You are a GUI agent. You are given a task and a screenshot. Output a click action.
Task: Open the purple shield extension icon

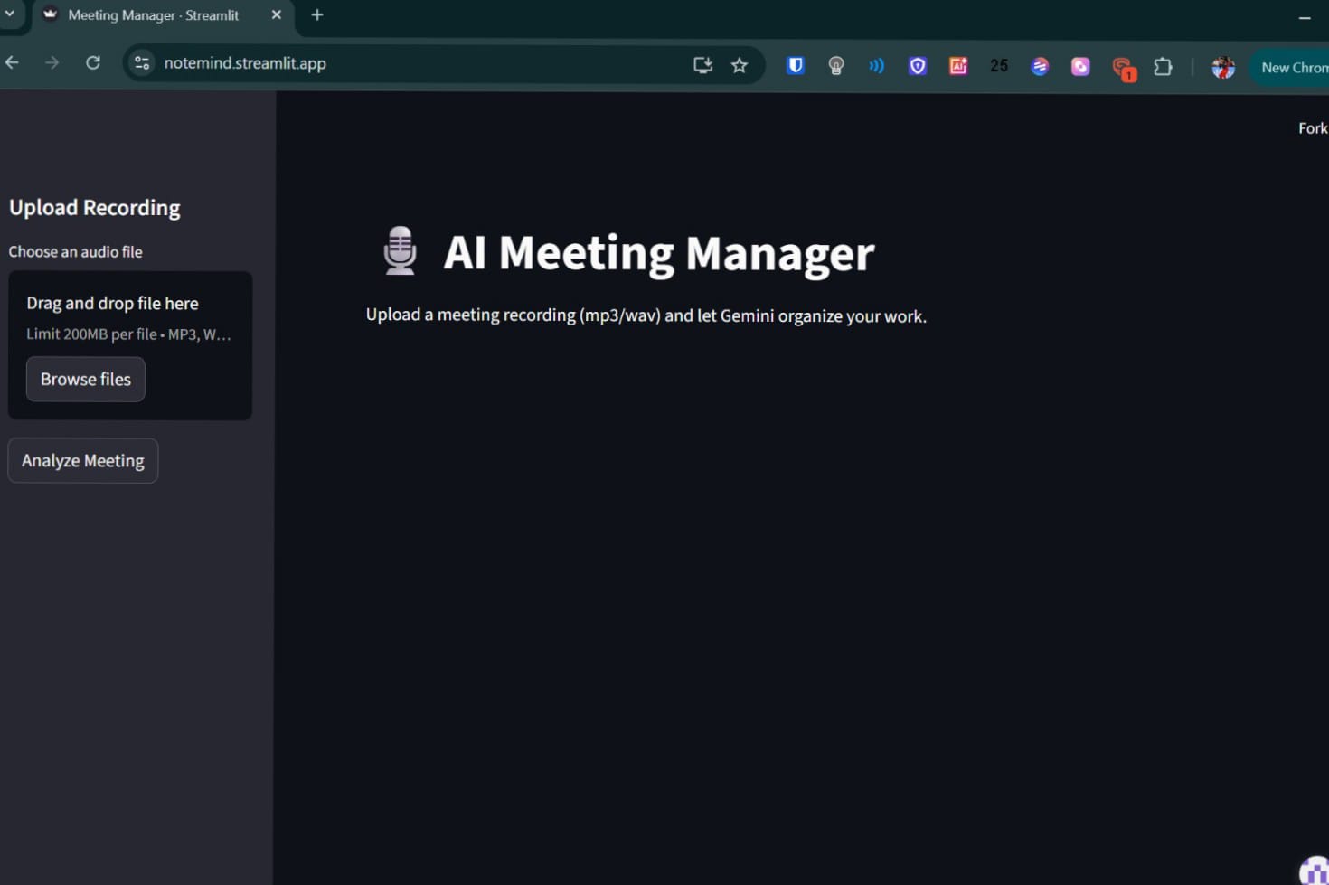[x=918, y=65]
